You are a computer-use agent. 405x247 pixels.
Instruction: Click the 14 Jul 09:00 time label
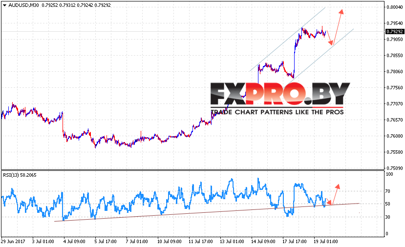(x=263, y=242)
